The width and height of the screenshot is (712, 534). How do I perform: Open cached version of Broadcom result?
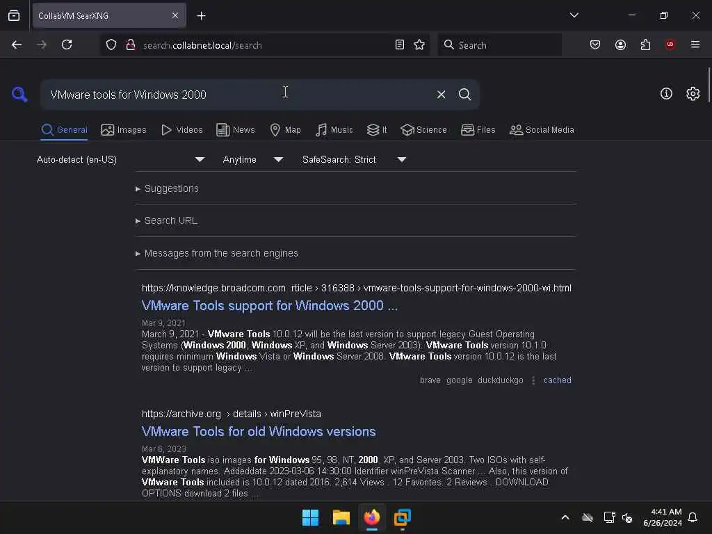557,380
